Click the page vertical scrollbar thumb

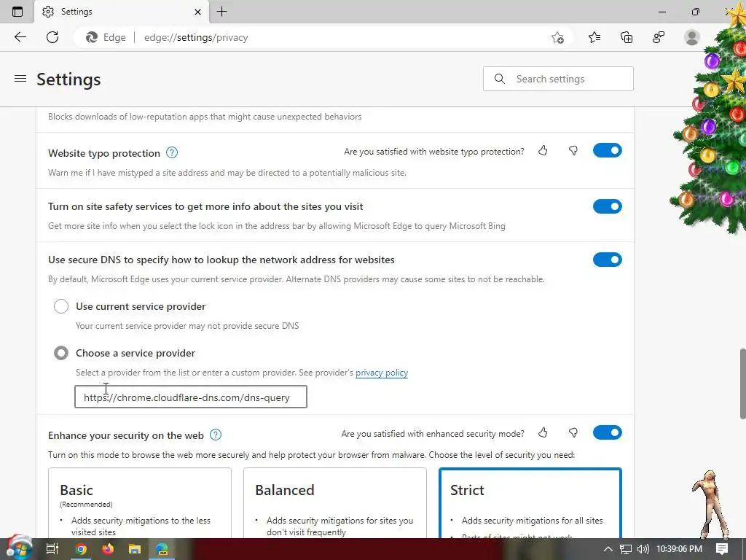[742, 384]
